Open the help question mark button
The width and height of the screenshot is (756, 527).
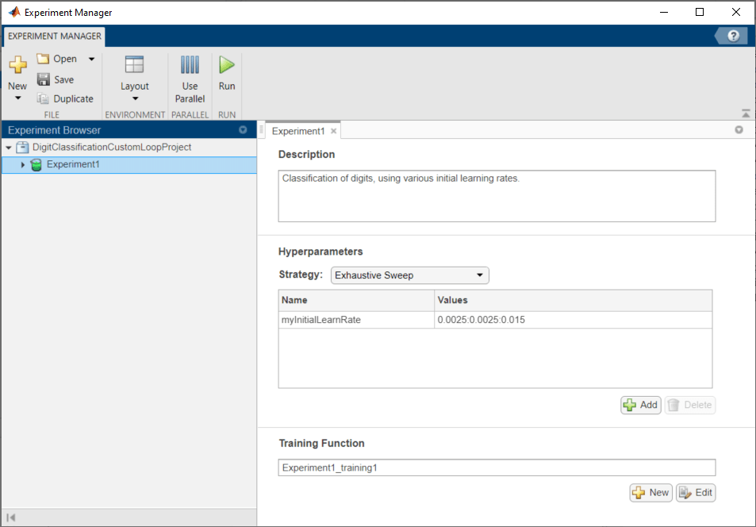[733, 37]
